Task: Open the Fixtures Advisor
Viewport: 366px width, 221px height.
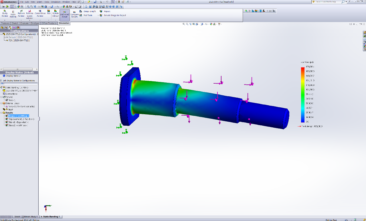Action: tap(21, 14)
